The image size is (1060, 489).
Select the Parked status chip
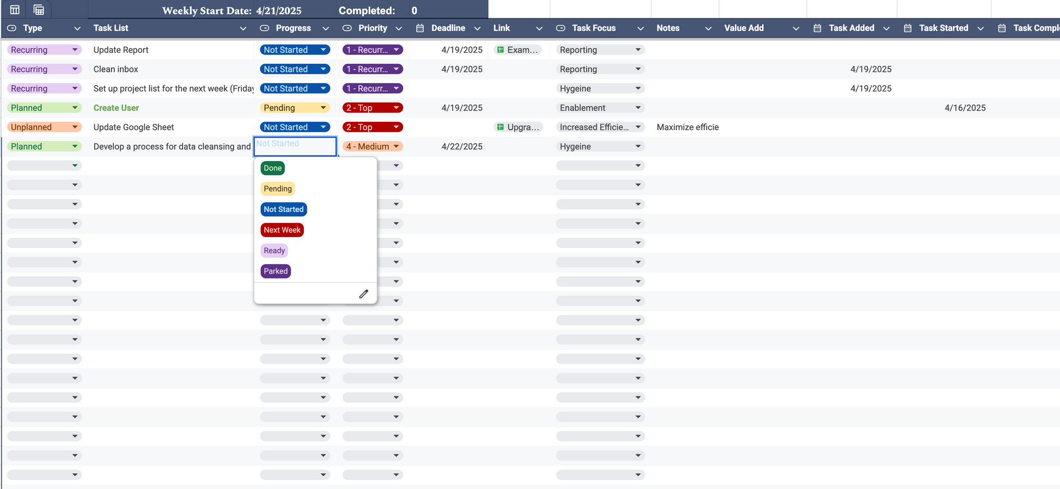pos(276,271)
